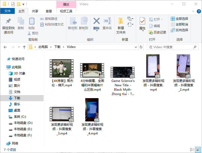Click Select All (全部选择)
This screenshot has height=153, width=202.
[180, 19]
